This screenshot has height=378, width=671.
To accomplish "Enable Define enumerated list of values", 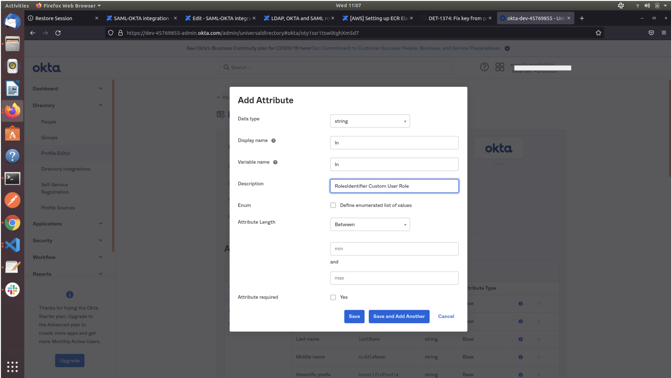I will 333,205.
